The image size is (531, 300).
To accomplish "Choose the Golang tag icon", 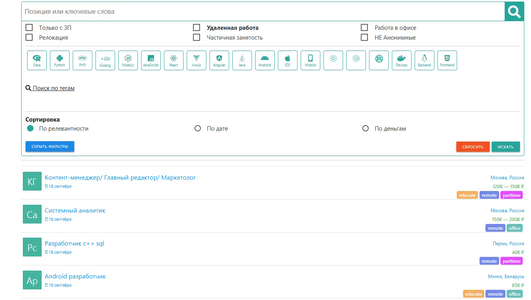I will pyautogui.click(x=105, y=60).
